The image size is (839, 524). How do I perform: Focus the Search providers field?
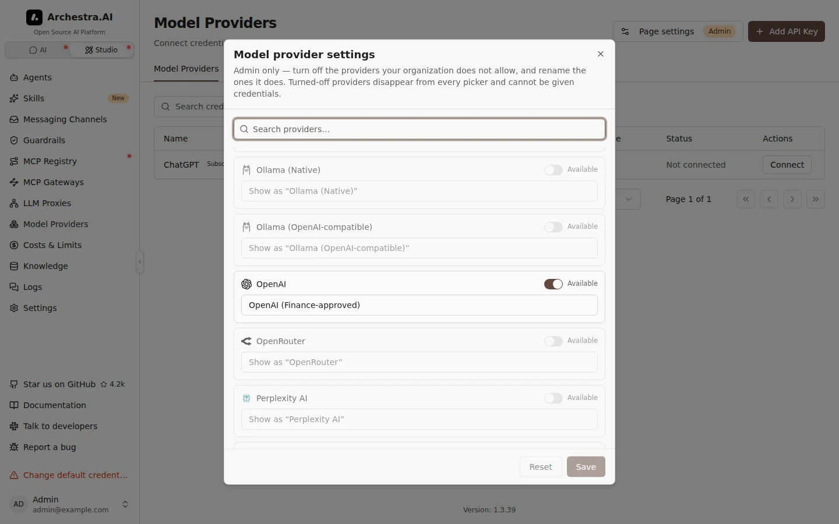419,129
